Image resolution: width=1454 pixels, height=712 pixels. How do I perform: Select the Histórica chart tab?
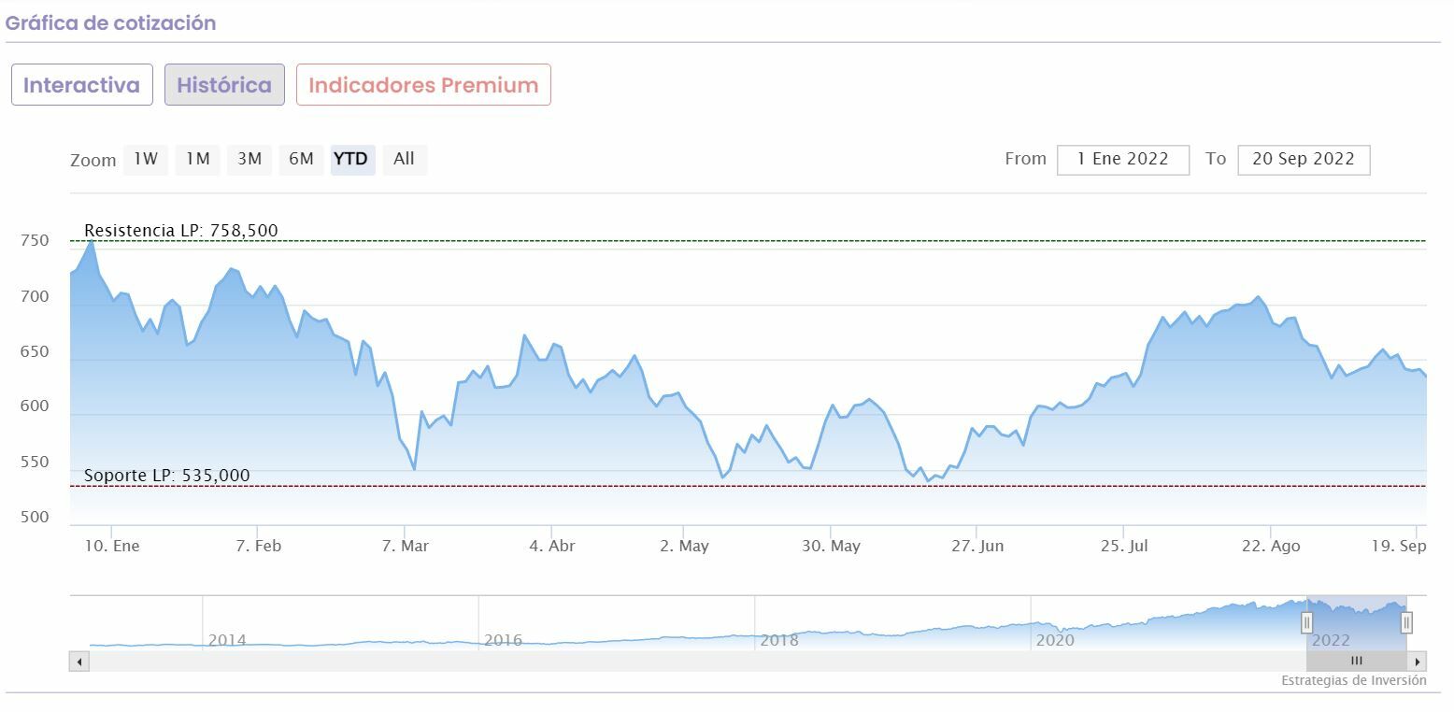click(x=224, y=85)
